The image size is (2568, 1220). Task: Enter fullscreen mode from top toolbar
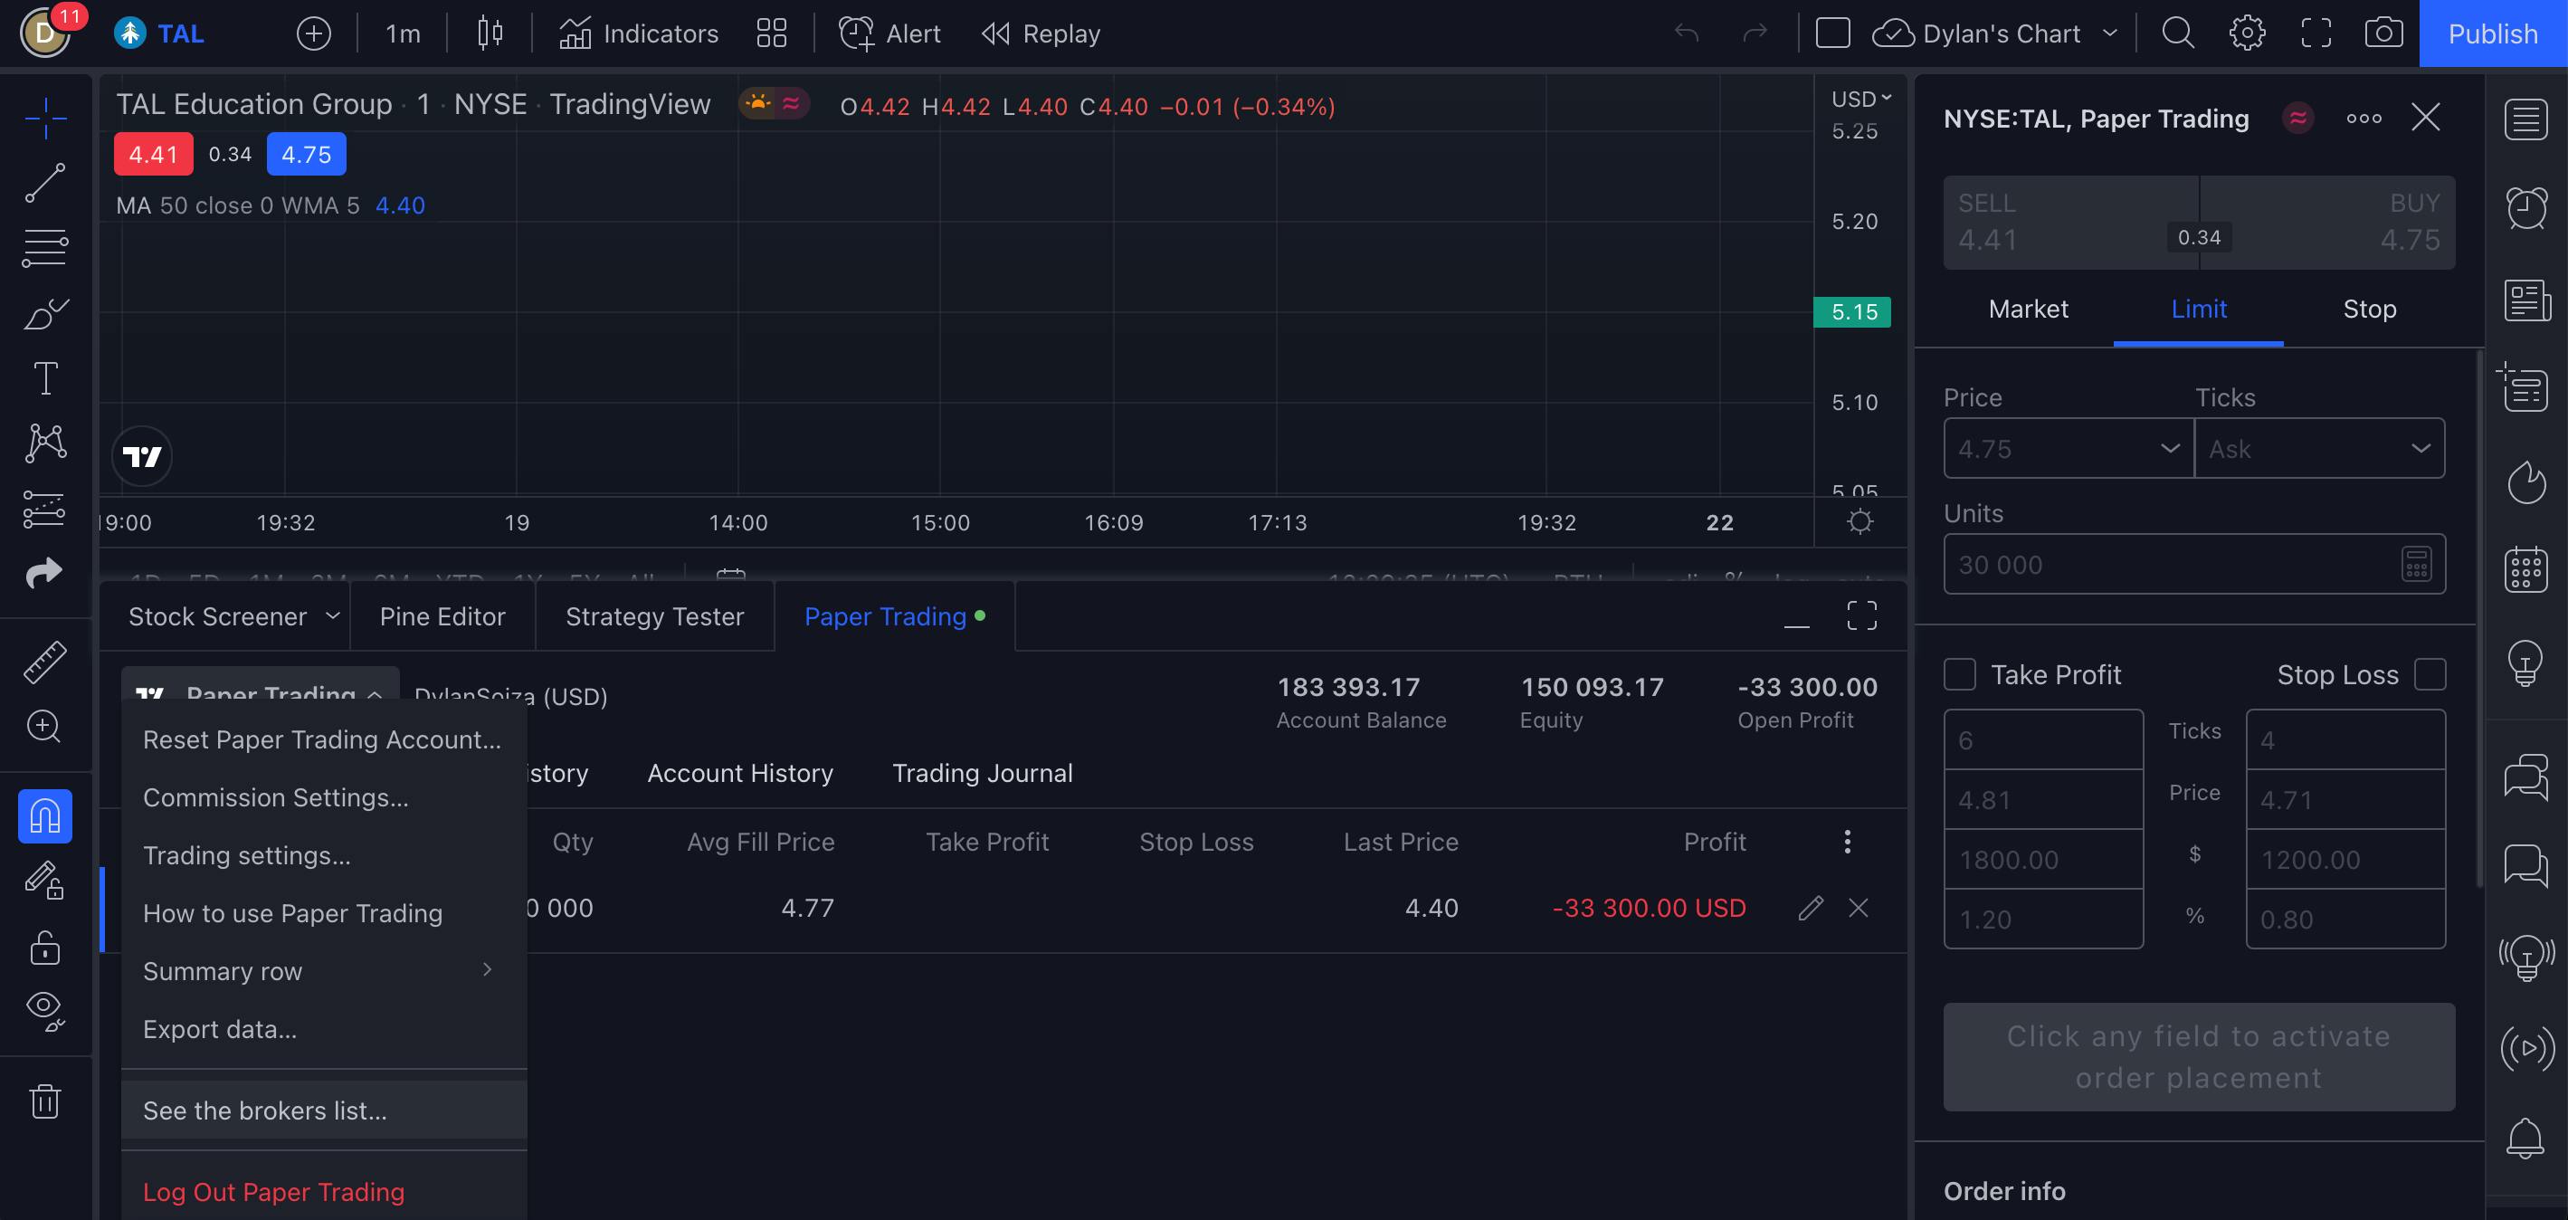(x=2316, y=33)
